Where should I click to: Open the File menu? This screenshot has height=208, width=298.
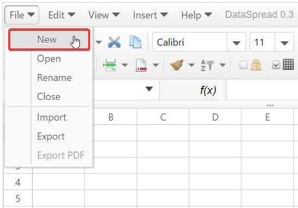(x=22, y=15)
